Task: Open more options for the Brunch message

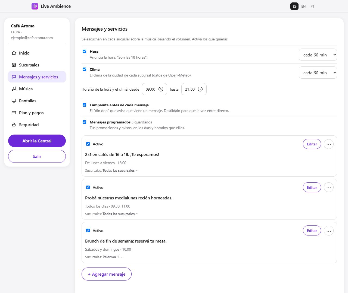Action: [x=329, y=231]
